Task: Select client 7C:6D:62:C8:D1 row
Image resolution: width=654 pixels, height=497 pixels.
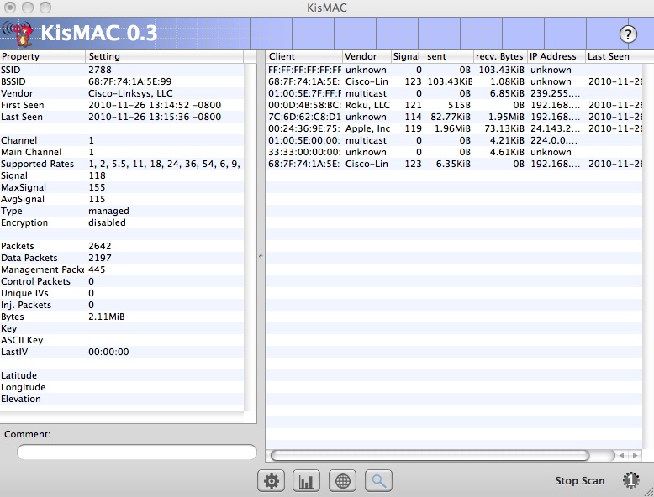Action: tap(454, 117)
